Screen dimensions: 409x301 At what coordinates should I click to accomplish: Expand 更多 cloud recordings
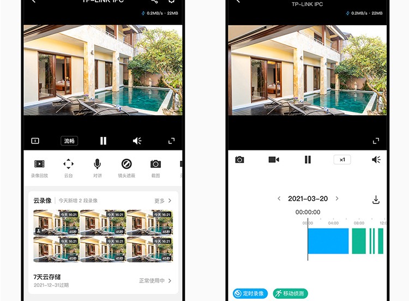point(163,201)
